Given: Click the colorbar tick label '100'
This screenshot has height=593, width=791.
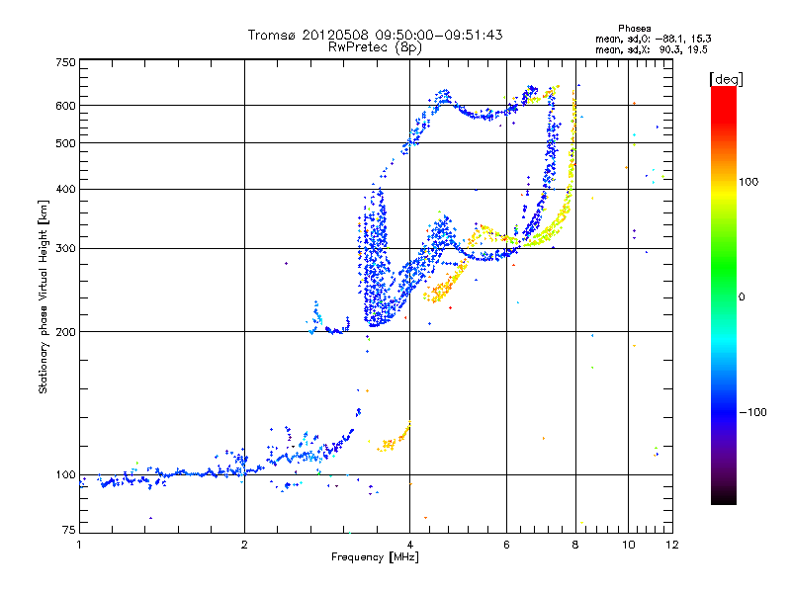Looking at the screenshot, I should tap(748, 182).
